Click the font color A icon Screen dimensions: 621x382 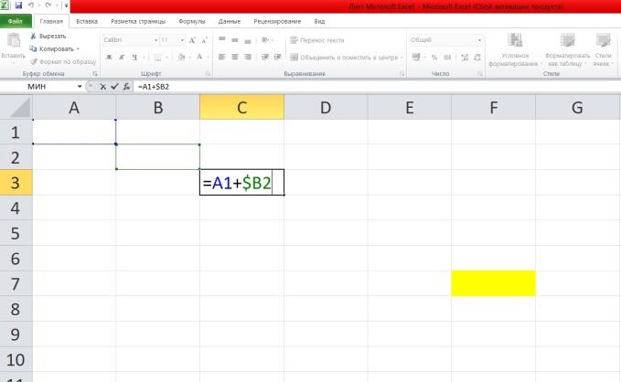199,58
